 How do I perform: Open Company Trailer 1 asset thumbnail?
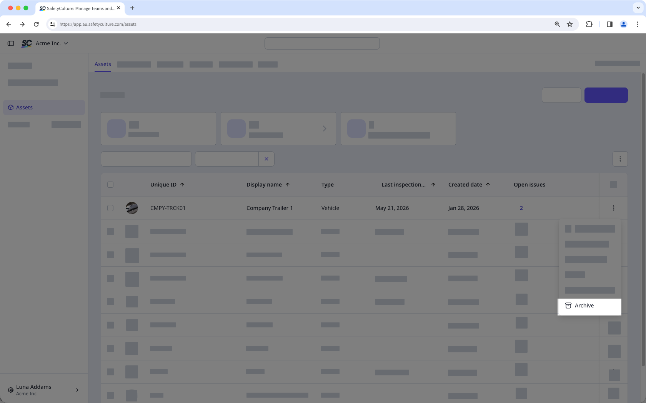pos(132,208)
